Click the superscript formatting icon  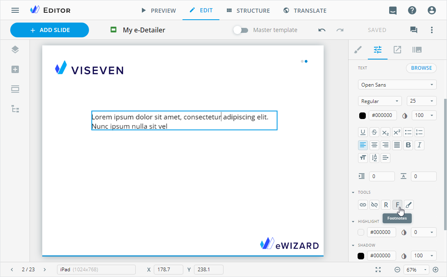397,132
